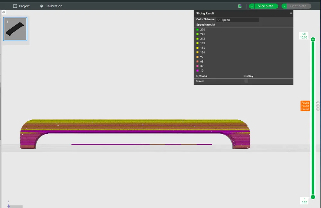Click the Print plate button
Screen dimensions: 321x208
[299, 6]
